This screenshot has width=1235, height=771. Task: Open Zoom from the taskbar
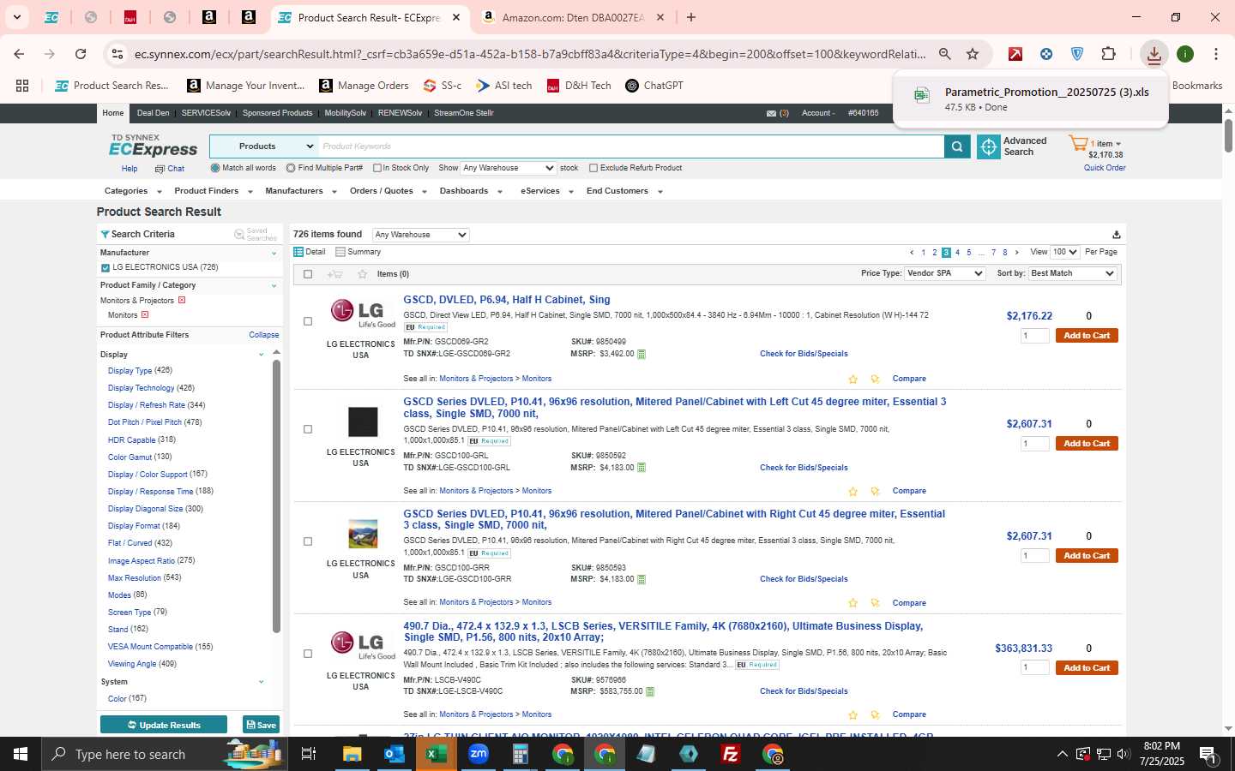click(x=478, y=754)
